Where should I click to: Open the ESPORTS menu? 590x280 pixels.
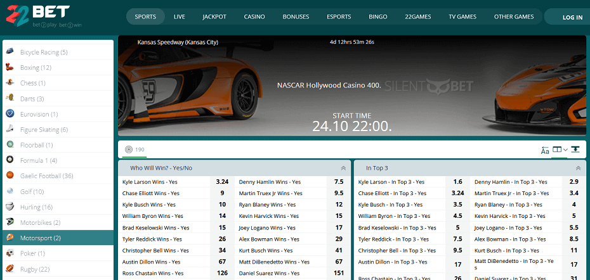click(339, 16)
